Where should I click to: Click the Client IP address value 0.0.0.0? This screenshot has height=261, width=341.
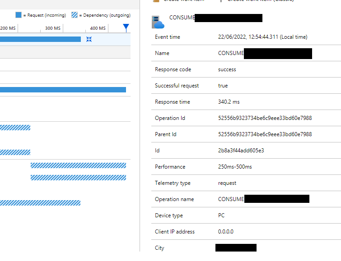coord(226,232)
